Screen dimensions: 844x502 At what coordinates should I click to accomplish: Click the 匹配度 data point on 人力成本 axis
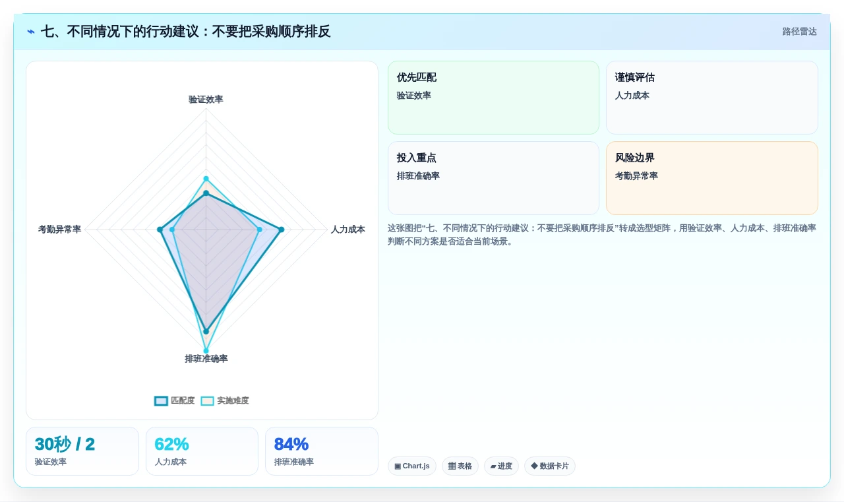pyautogui.click(x=282, y=230)
